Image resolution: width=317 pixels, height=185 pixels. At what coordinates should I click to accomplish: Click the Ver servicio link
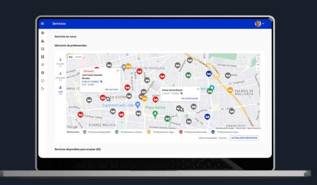(111, 89)
